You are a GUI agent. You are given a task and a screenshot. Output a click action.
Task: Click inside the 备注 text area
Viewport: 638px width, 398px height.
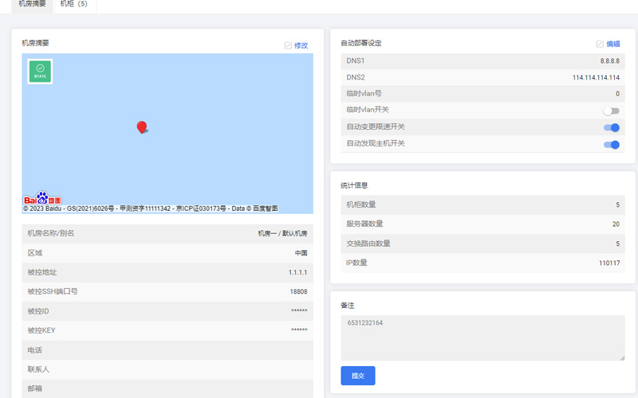point(482,338)
